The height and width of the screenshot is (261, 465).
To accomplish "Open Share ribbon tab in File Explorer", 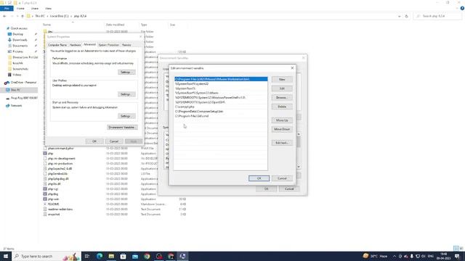I will coord(35,8).
